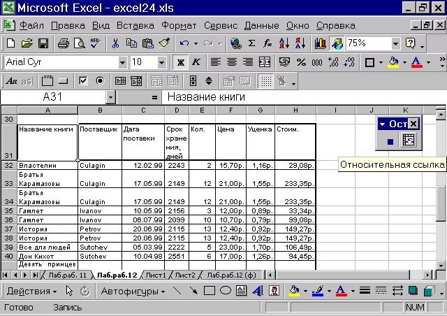The height and width of the screenshot is (316, 447).
Task: Toggle grid display on Forms toolbar
Action: [265, 81]
